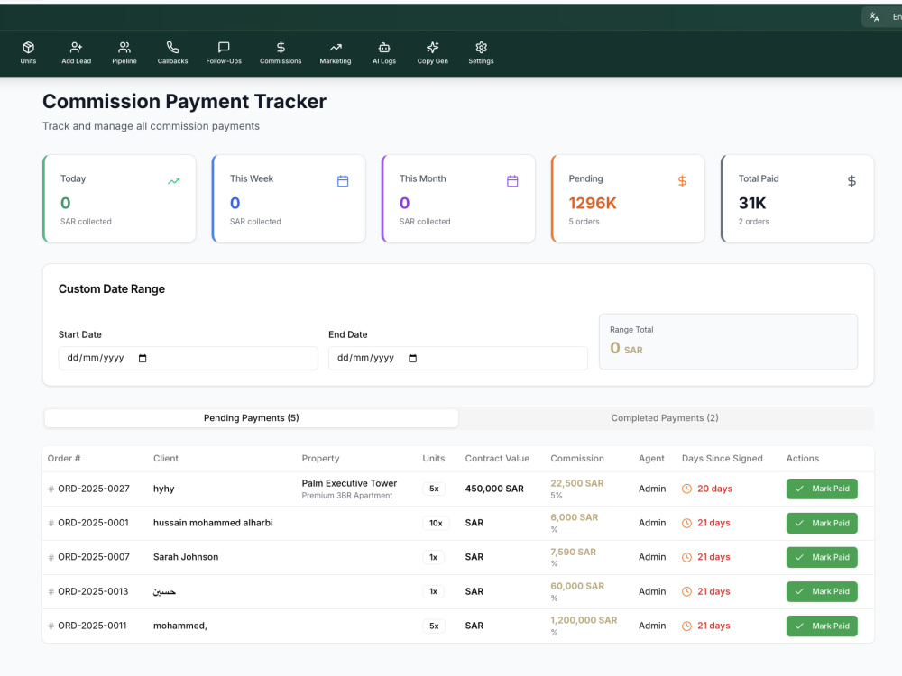Click the language translate icon

point(874,17)
